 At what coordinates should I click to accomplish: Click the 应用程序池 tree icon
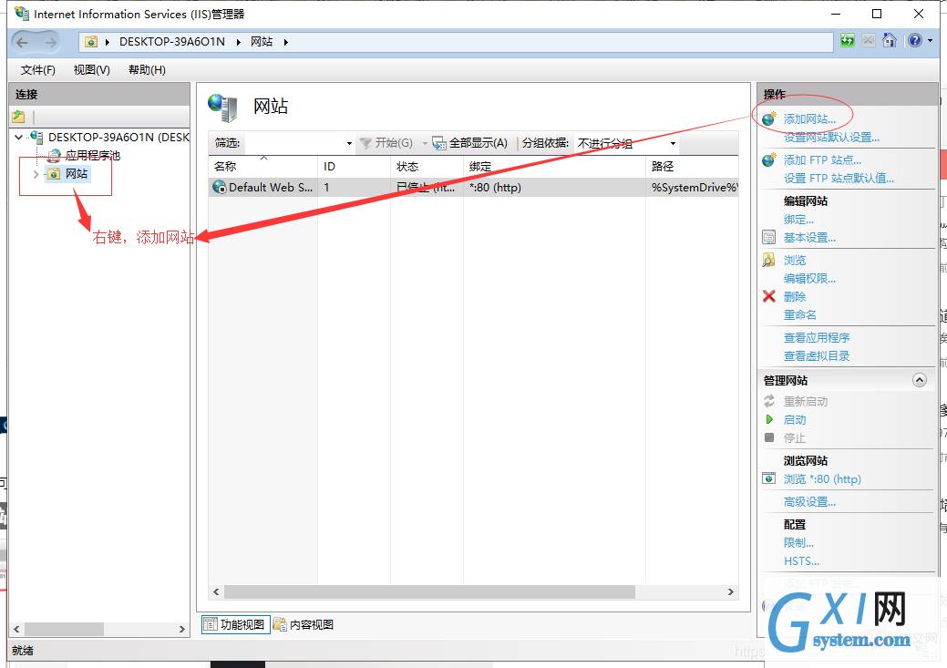pyautogui.click(x=55, y=156)
